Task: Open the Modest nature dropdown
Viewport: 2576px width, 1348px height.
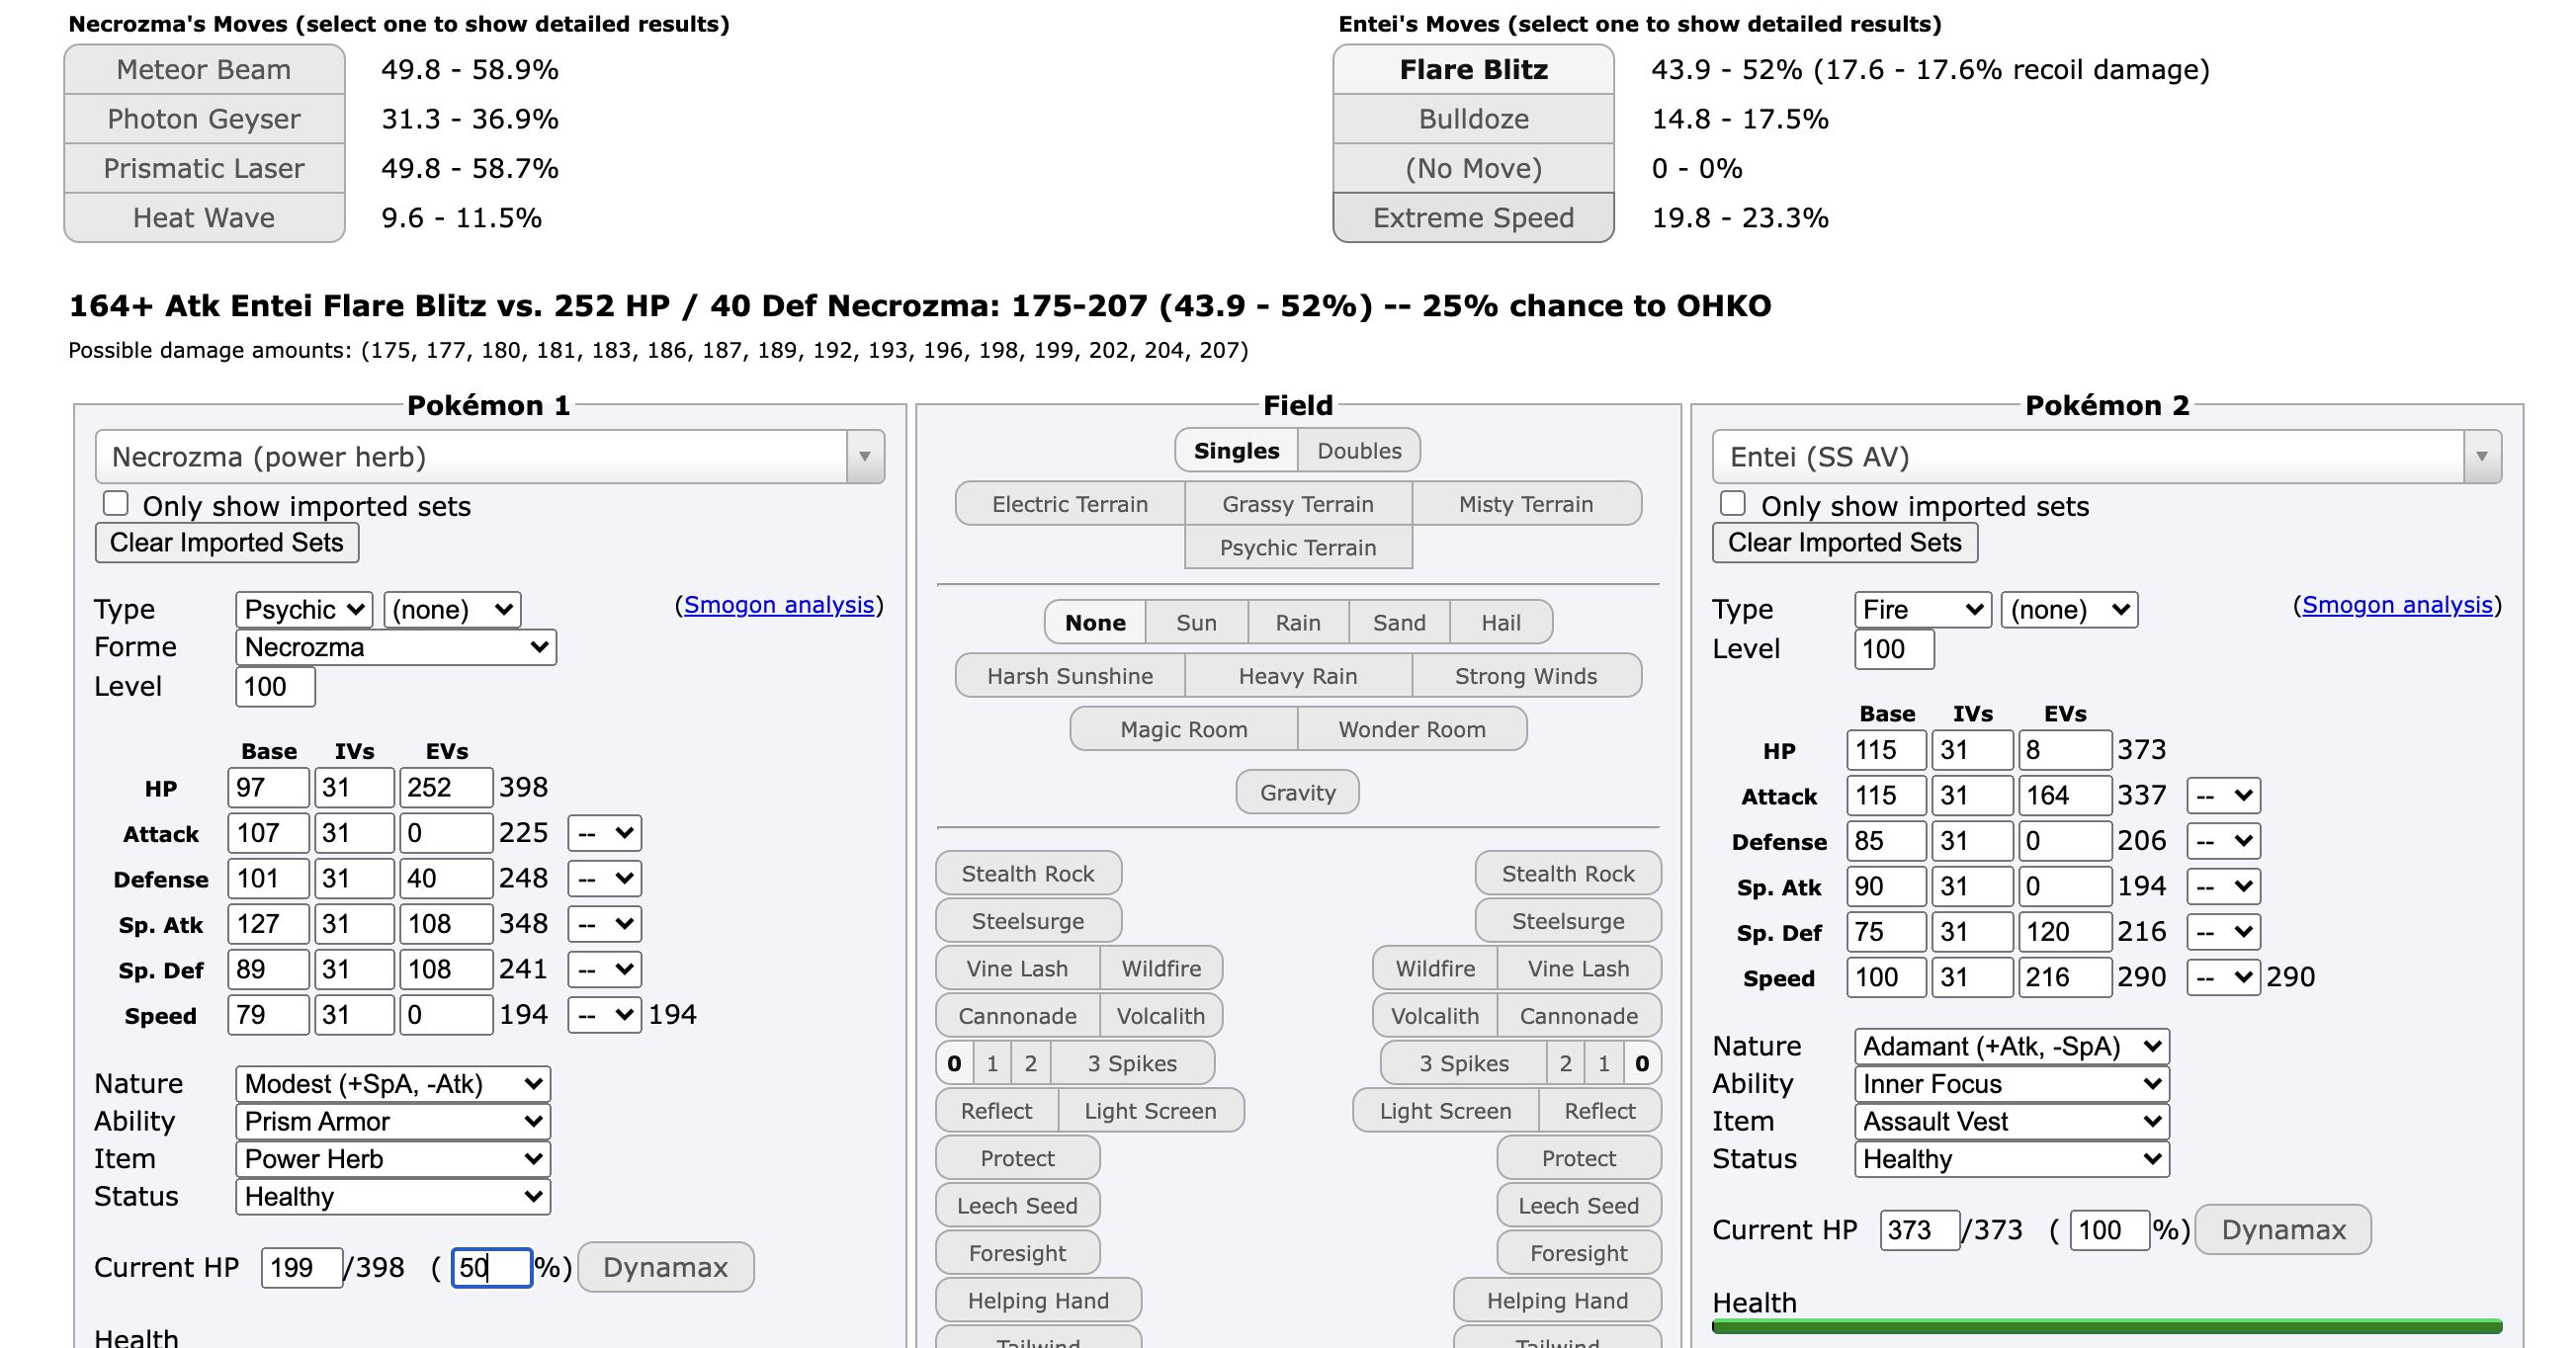Action: tap(393, 1084)
